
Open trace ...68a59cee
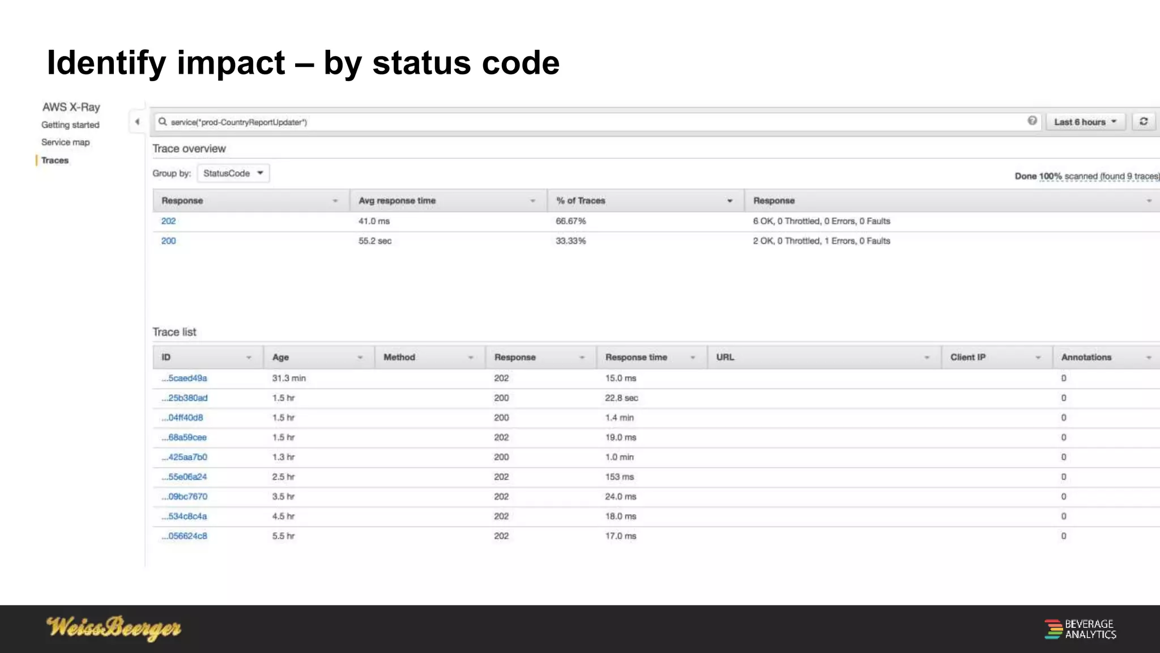184,438
